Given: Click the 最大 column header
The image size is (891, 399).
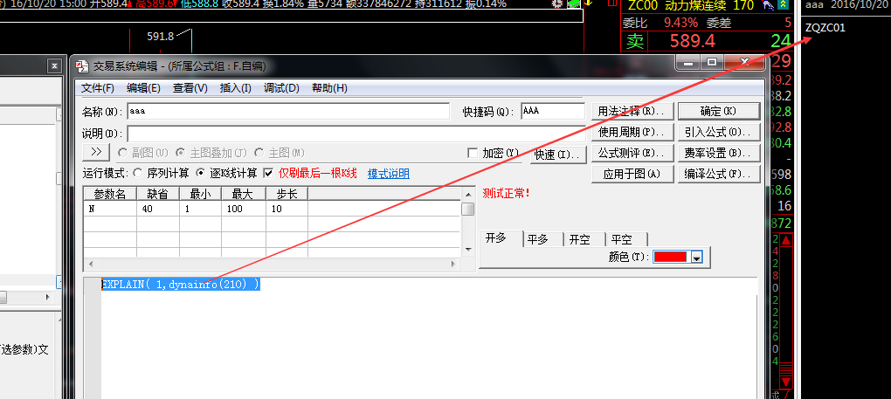Looking at the screenshot, I should [x=244, y=194].
